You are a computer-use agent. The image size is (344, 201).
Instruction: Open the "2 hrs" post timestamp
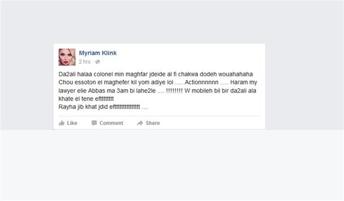(x=85, y=62)
